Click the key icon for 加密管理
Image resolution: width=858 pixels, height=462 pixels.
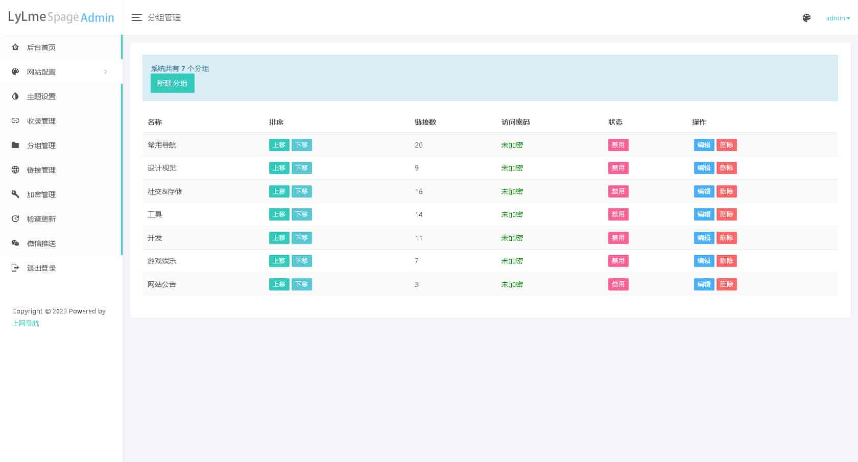click(15, 194)
